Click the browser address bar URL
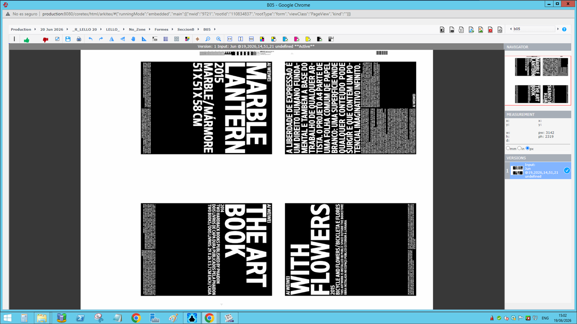The image size is (577, 324). coord(197,14)
